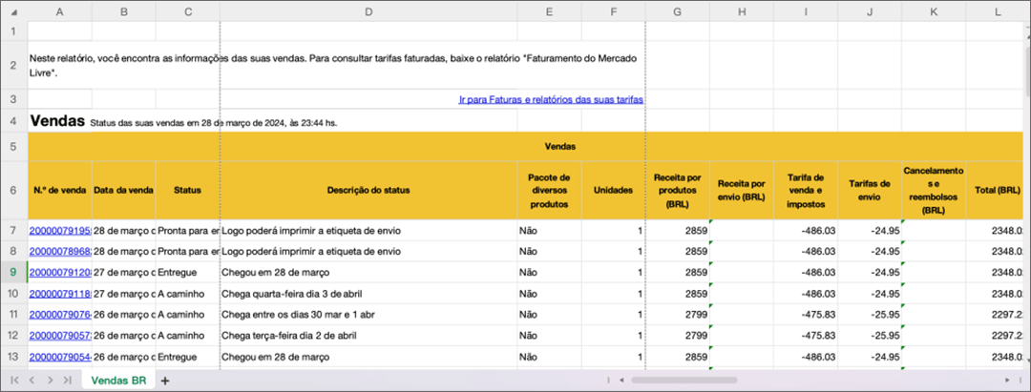Open sale link 20000079076 in row 11
Screen dimensions: 1031x392
point(60,315)
